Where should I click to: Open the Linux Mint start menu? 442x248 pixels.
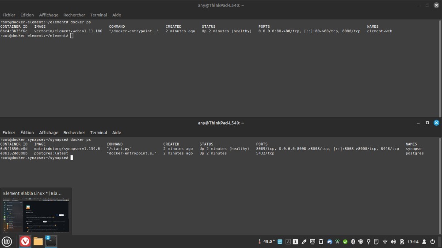(7, 241)
